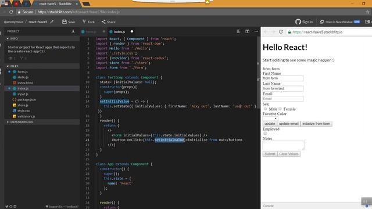This screenshot has height=209, width=372.
Task: Open Hello.js in file tree
Action: [23, 77]
